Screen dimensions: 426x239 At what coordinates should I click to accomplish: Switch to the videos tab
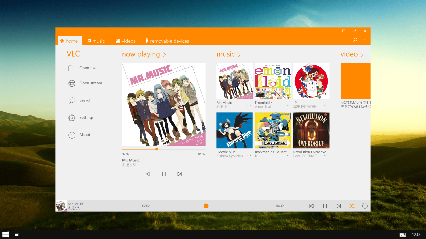point(125,41)
